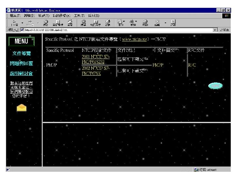Click the 文件狀況 column header
The image size is (235, 176).
tap(126, 50)
